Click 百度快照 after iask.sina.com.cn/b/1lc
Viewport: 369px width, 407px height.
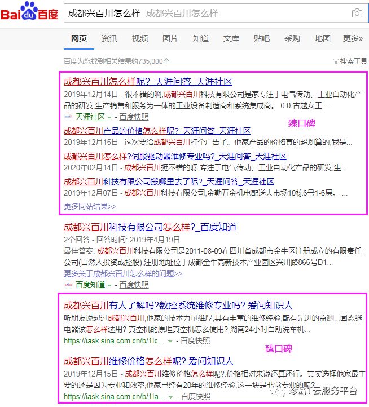pos(195,341)
